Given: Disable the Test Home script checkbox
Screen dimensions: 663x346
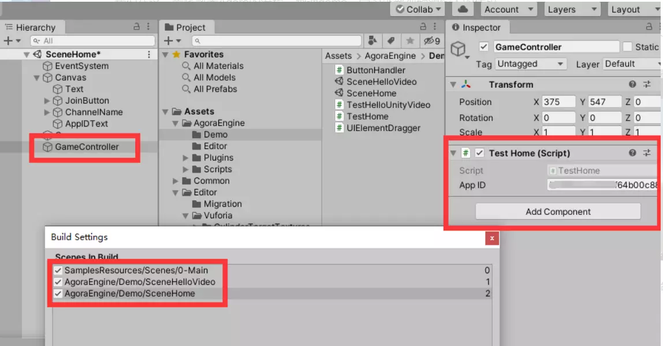Looking at the screenshot, I should tap(479, 152).
